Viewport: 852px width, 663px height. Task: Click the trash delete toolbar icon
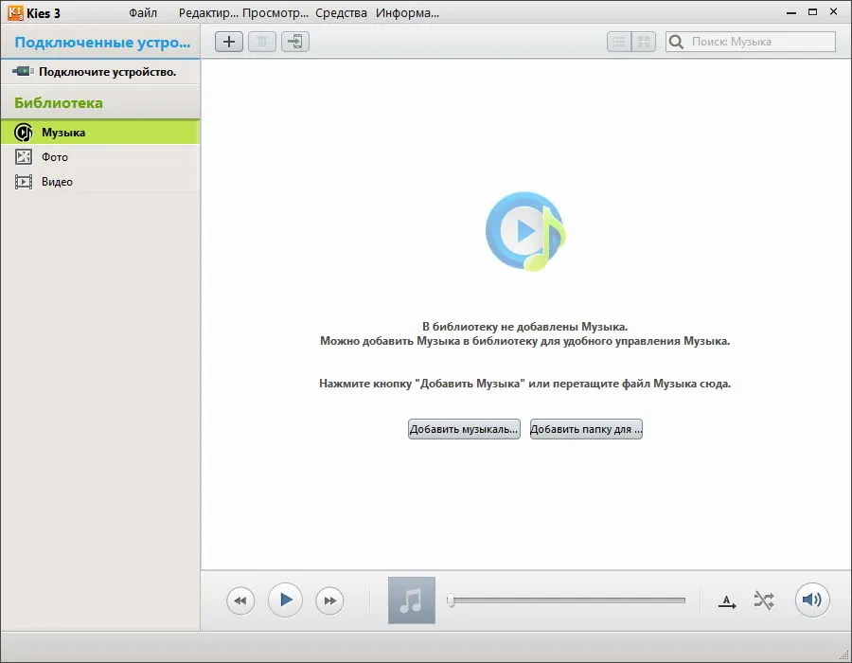262,42
